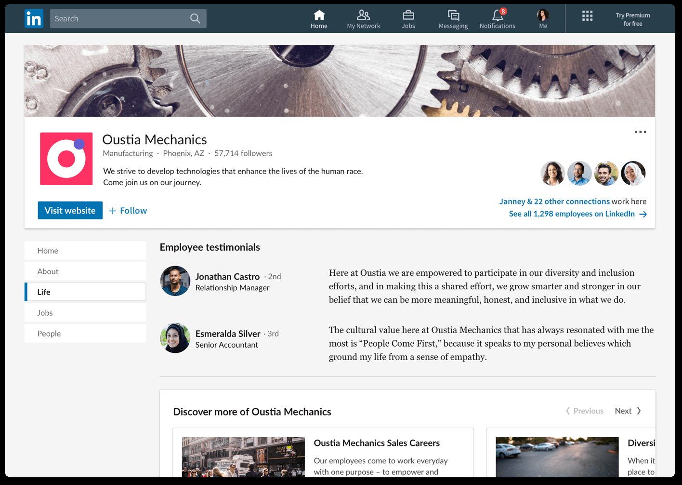
Task: Click the LinkedIn logo icon
Action: click(x=34, y=19)
